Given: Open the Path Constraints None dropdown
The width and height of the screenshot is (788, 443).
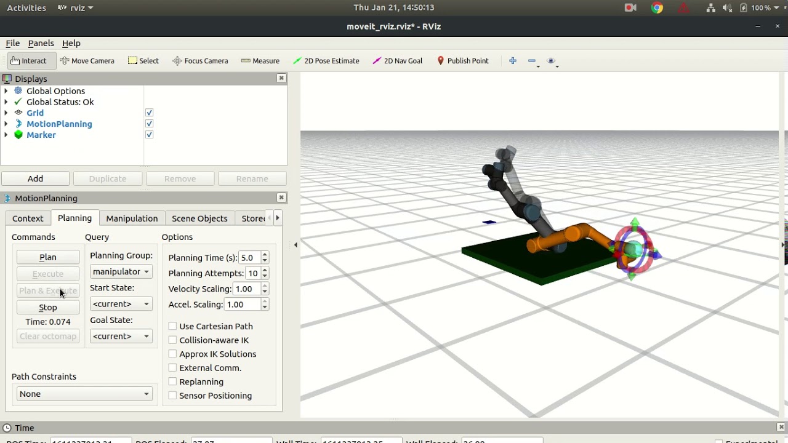Looking at the screenshot, I should (84, 394).
